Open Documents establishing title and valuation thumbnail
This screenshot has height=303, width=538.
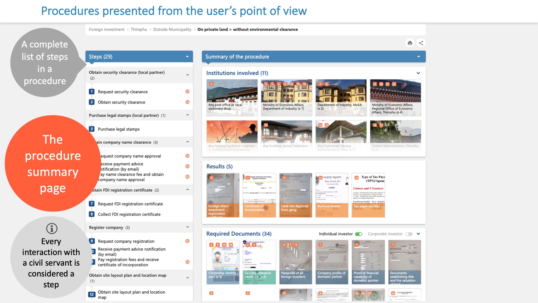coord(405,262)
